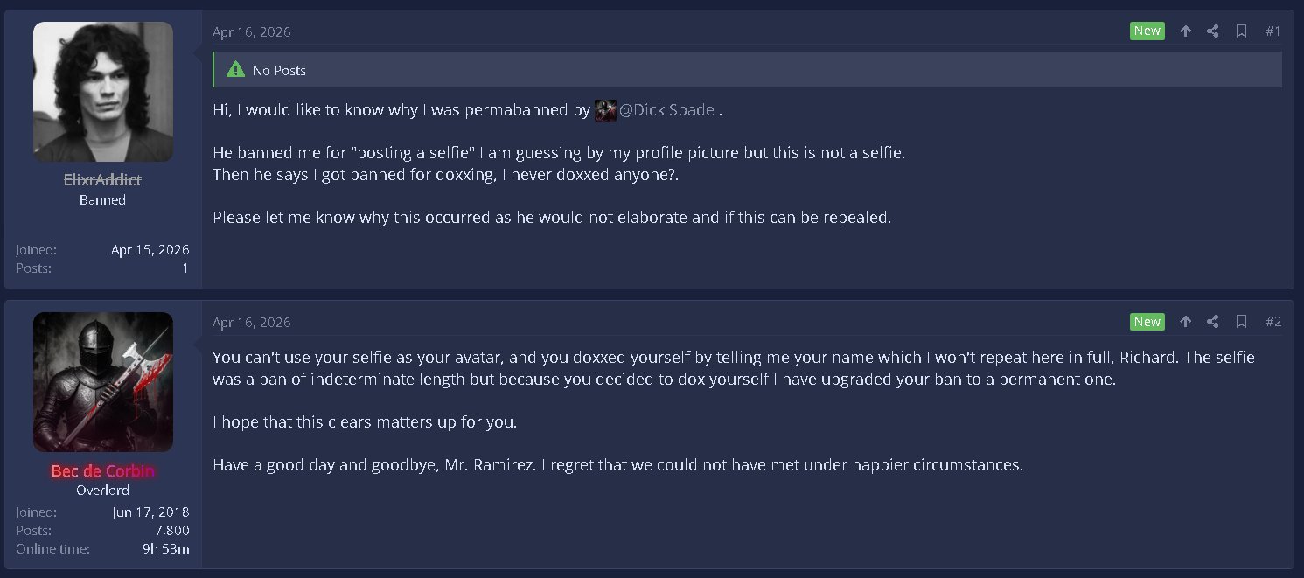
Task: Click the warning triangle icon beside No Posts
Action: tap(235, 70)
